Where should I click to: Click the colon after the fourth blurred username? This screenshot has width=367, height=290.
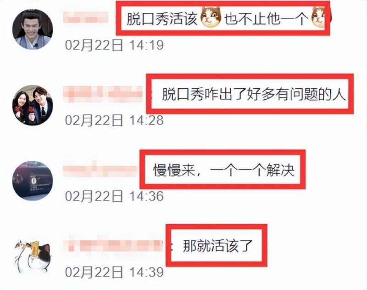[171, 246]
